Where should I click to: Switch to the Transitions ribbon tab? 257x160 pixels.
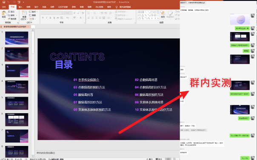tap(44, 7)
